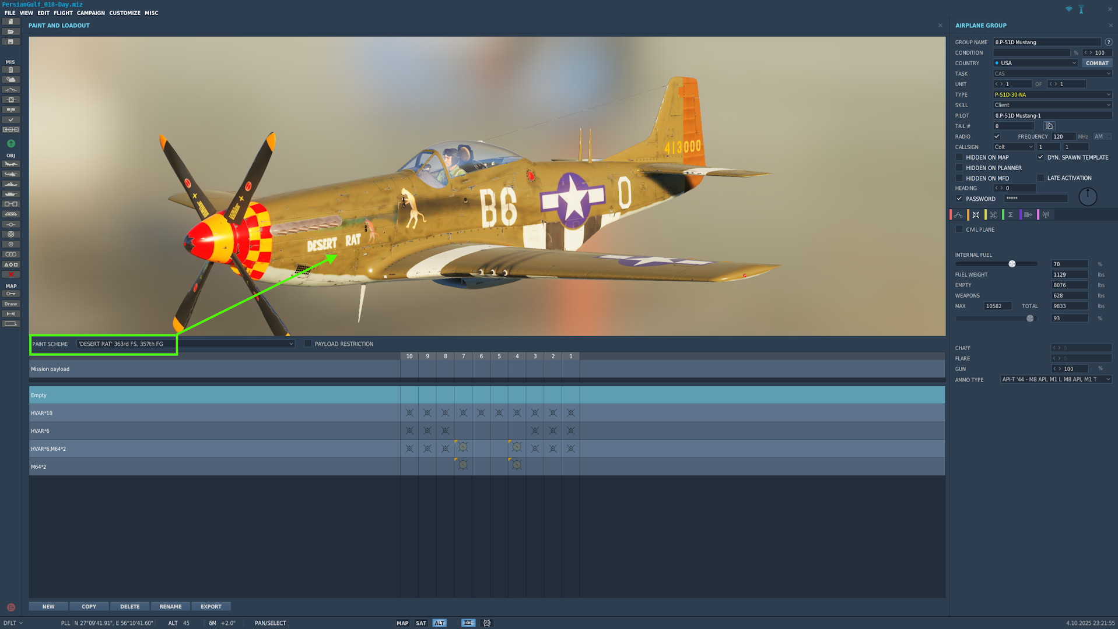Click the Open Mission folder icon
Viewport: 1118px width, 629px height.
(10, 31)
